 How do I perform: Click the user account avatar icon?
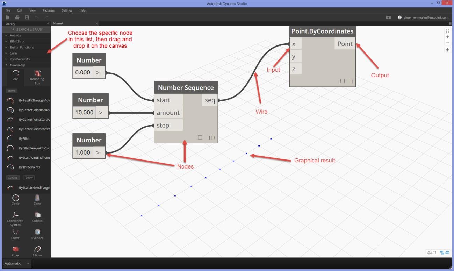[399, 17]
